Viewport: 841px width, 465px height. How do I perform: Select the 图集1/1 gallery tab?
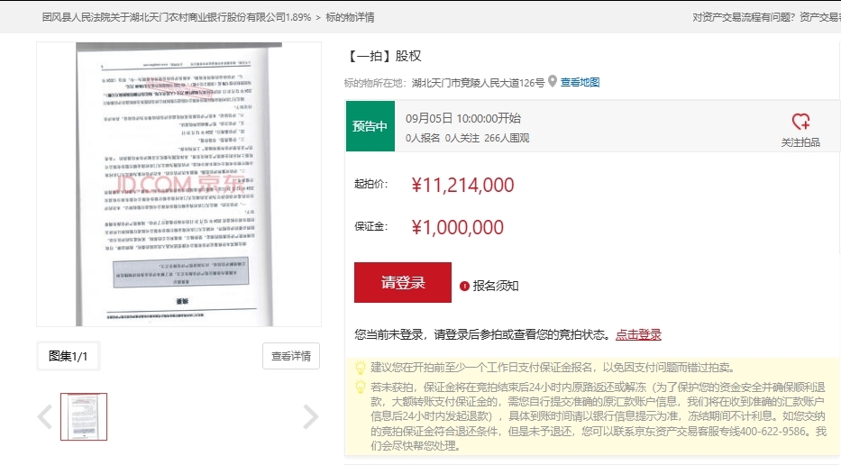tap(69, 356)
